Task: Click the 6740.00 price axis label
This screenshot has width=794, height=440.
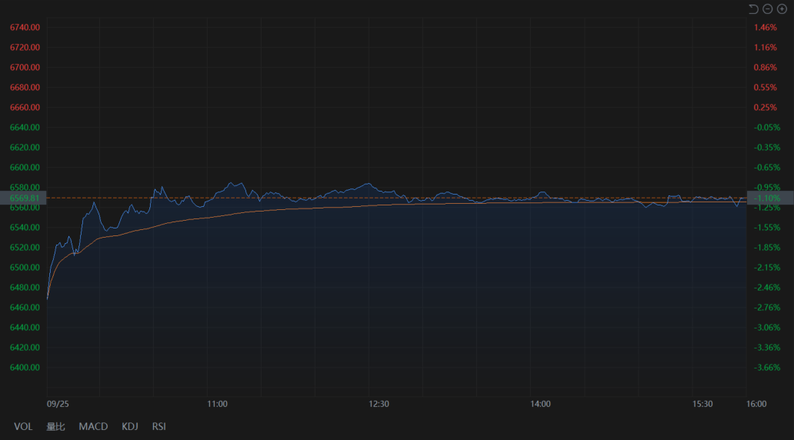Action: coord(25,27)
